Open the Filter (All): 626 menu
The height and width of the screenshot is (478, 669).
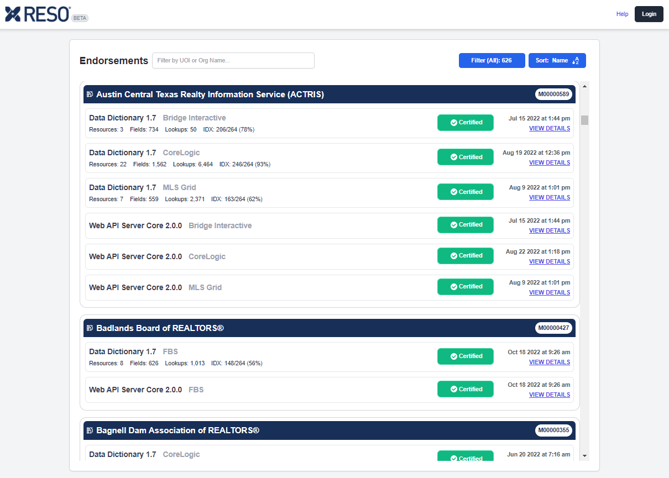[x=492, y=61]
